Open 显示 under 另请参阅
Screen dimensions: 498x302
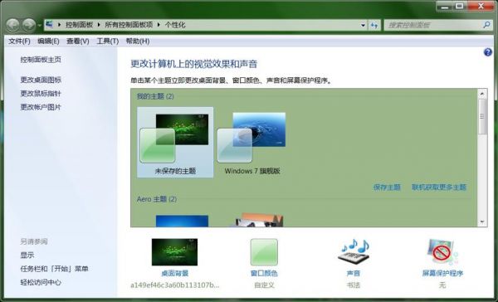point(27,255)
